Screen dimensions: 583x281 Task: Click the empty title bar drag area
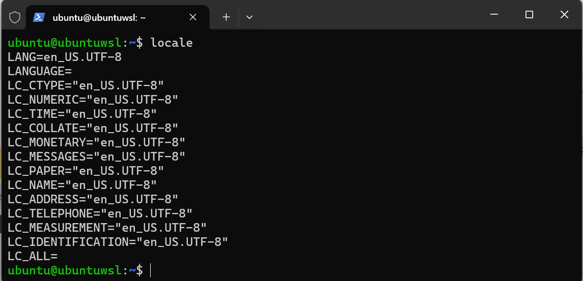[x=367, y=15]
